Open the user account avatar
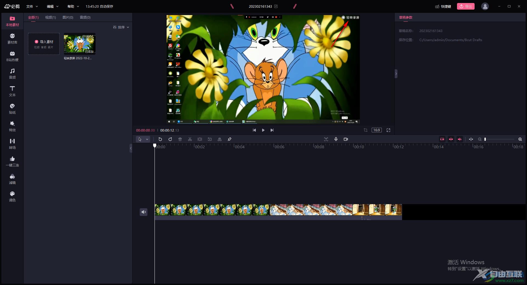The width and height of the screenshot is (527, 285). click(x=485, y=6)
